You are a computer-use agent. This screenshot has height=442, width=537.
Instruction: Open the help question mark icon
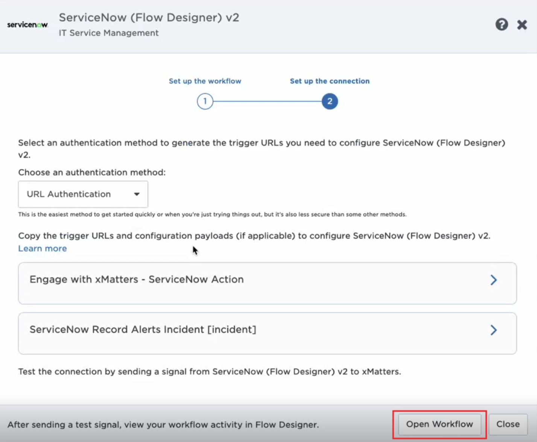[x=501, y=24]
